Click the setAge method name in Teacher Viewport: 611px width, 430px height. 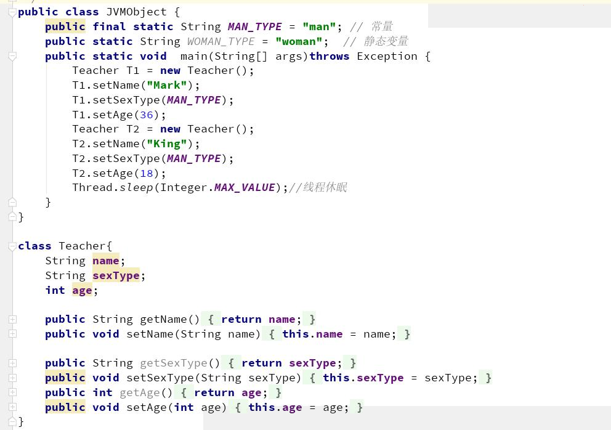147,407
